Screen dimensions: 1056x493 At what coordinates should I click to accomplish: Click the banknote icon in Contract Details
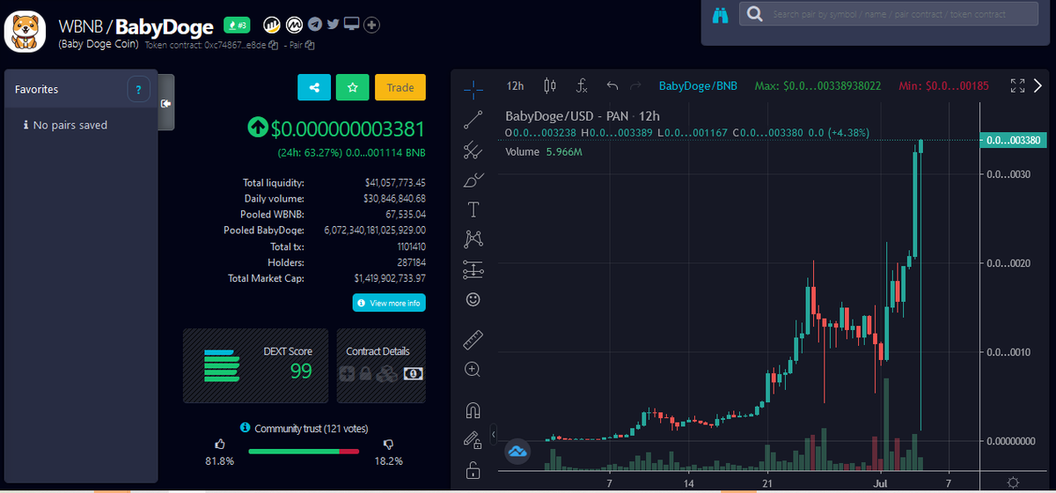point(413,373)
